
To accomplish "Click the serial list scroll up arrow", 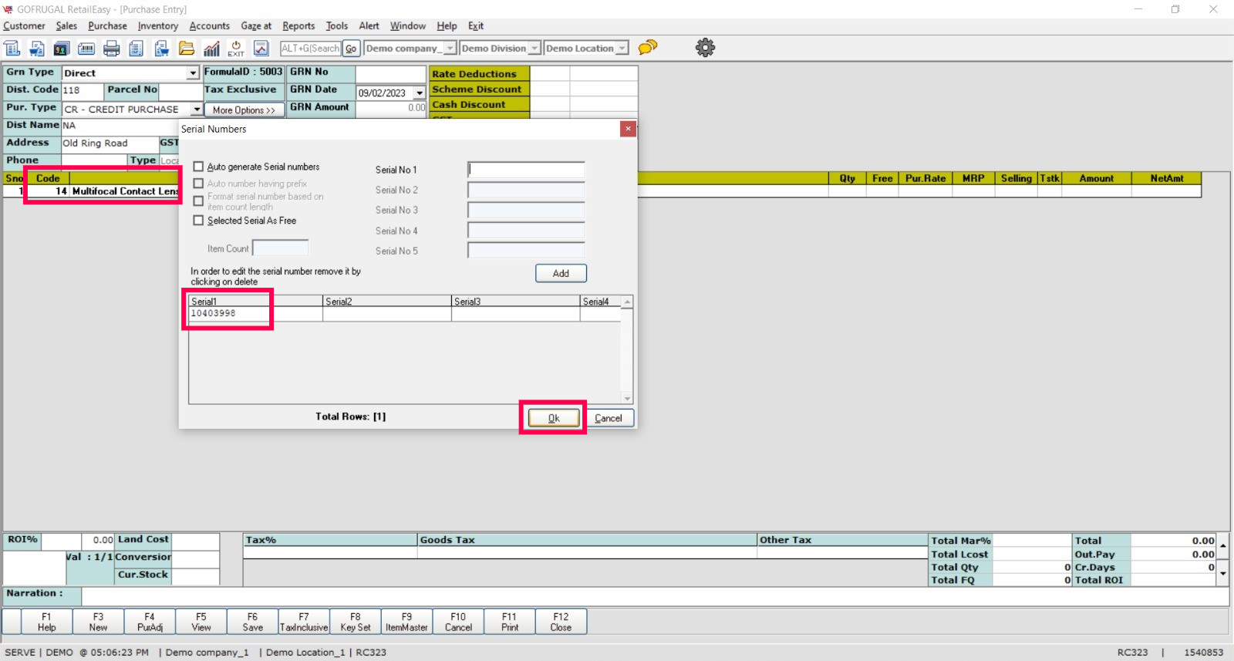I will click(x=627, y=302).
